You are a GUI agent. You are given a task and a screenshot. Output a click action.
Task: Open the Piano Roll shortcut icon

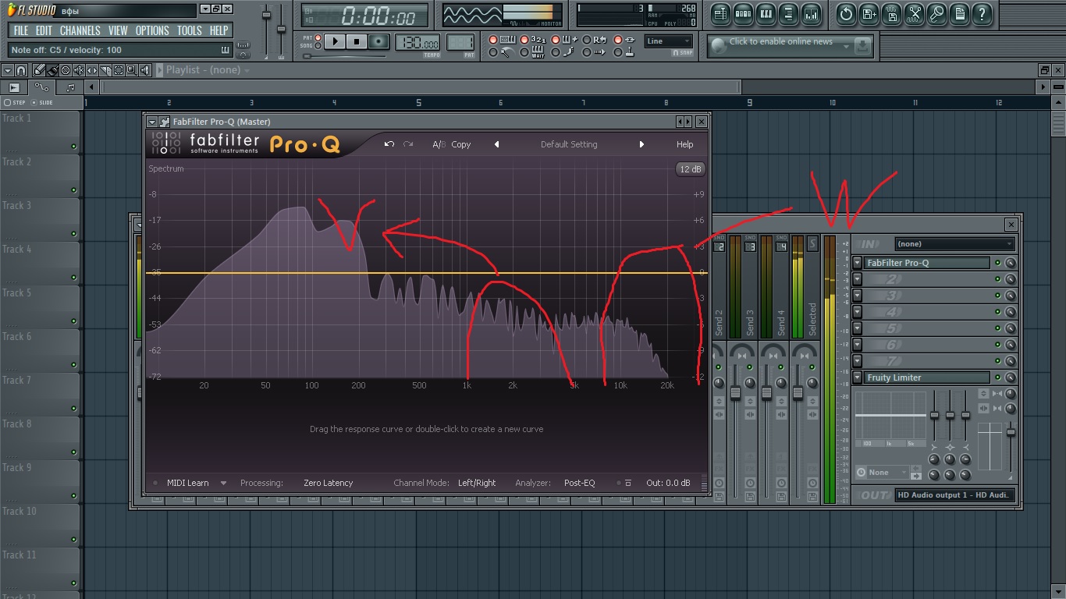pyautogui.click(x=766, y=13)
